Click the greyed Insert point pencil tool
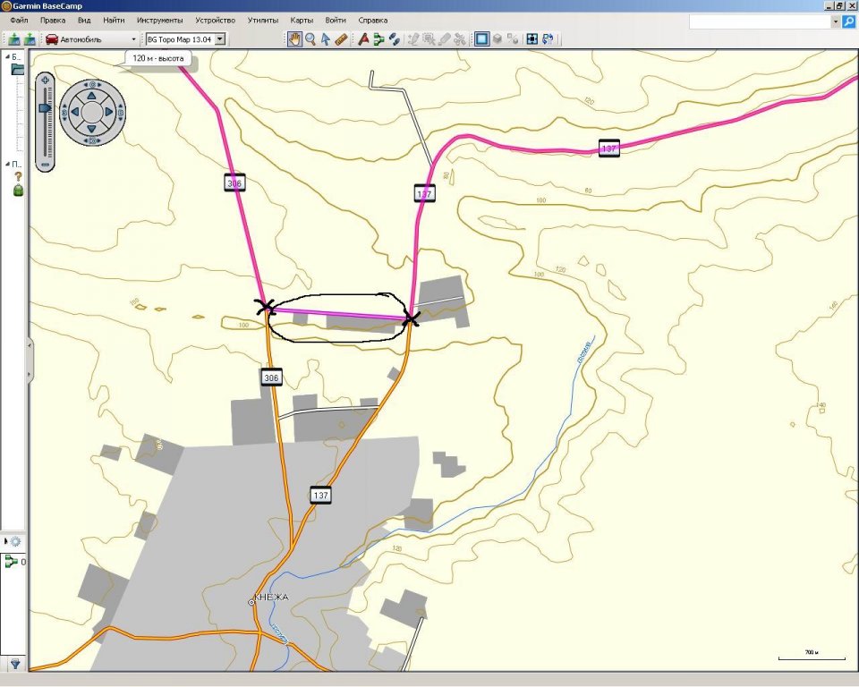 (x=413, y=38)
